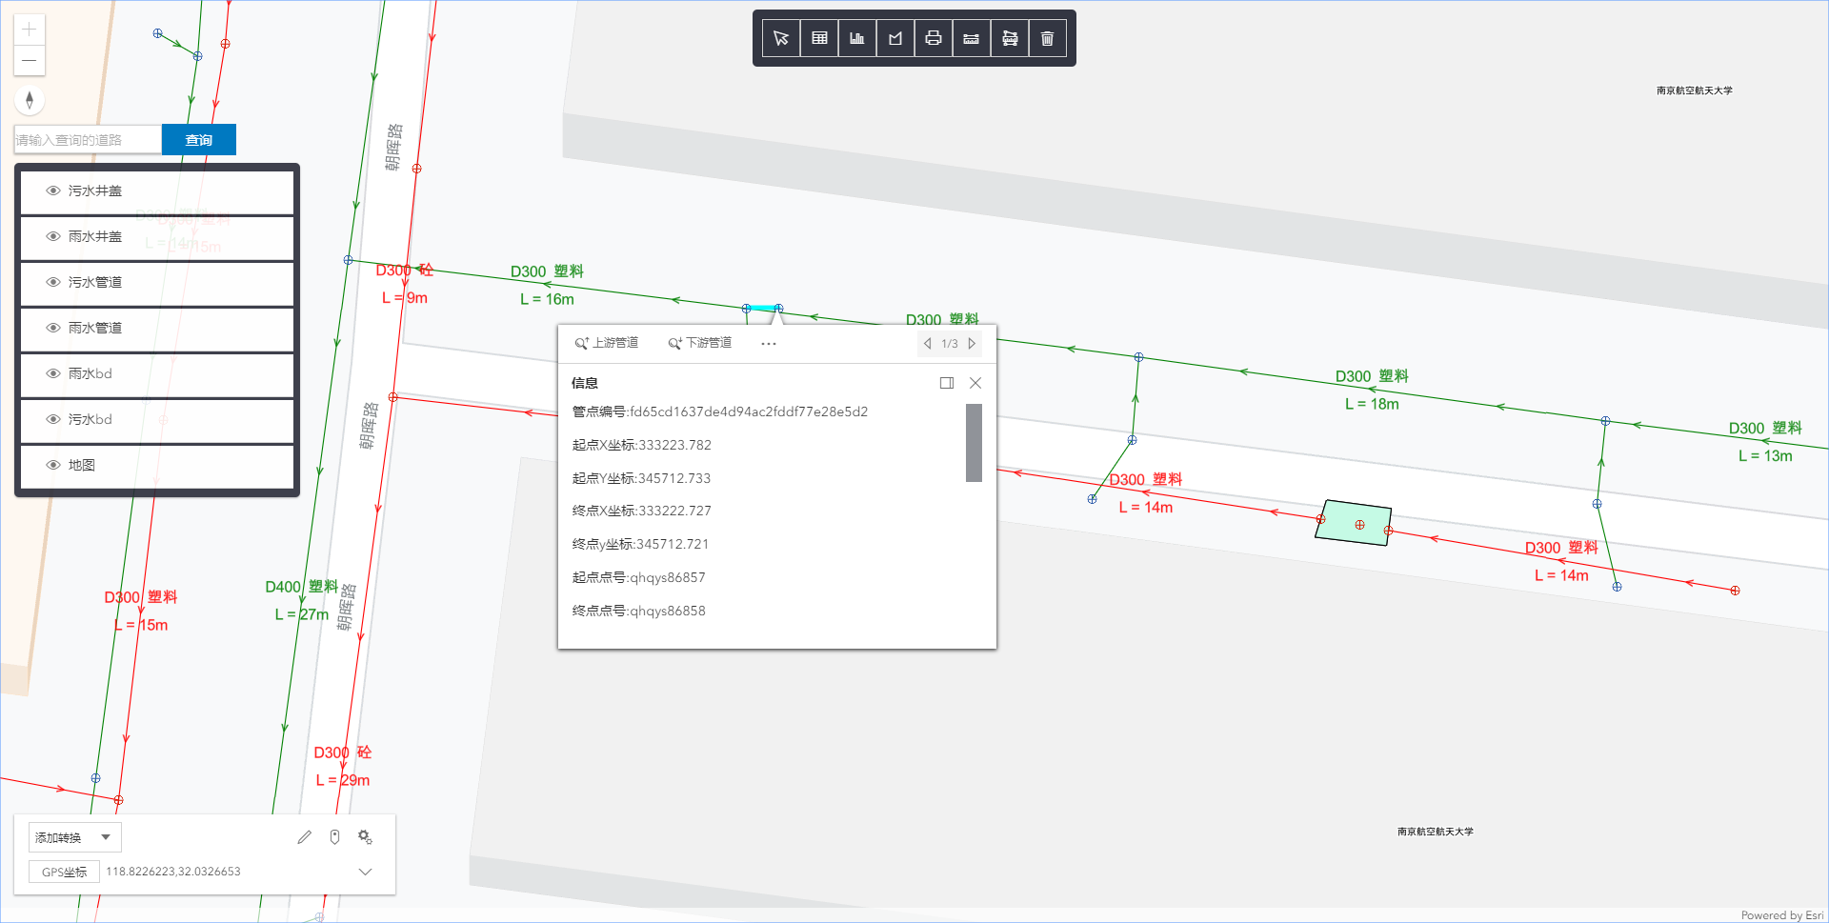Activate the polygon select tool
This screenshot has width=1829, height=923.
[x=894, y=38]
